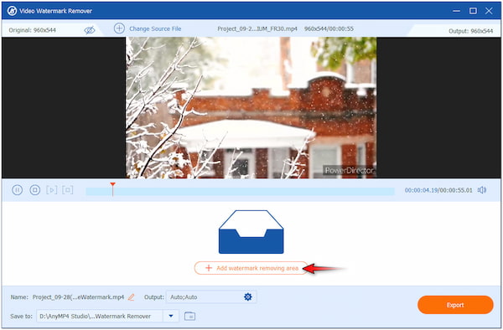The image size is (503, 330).
Task: Click the play segment bracket icon
Action: pyautogui.click(x=51, y=190)
